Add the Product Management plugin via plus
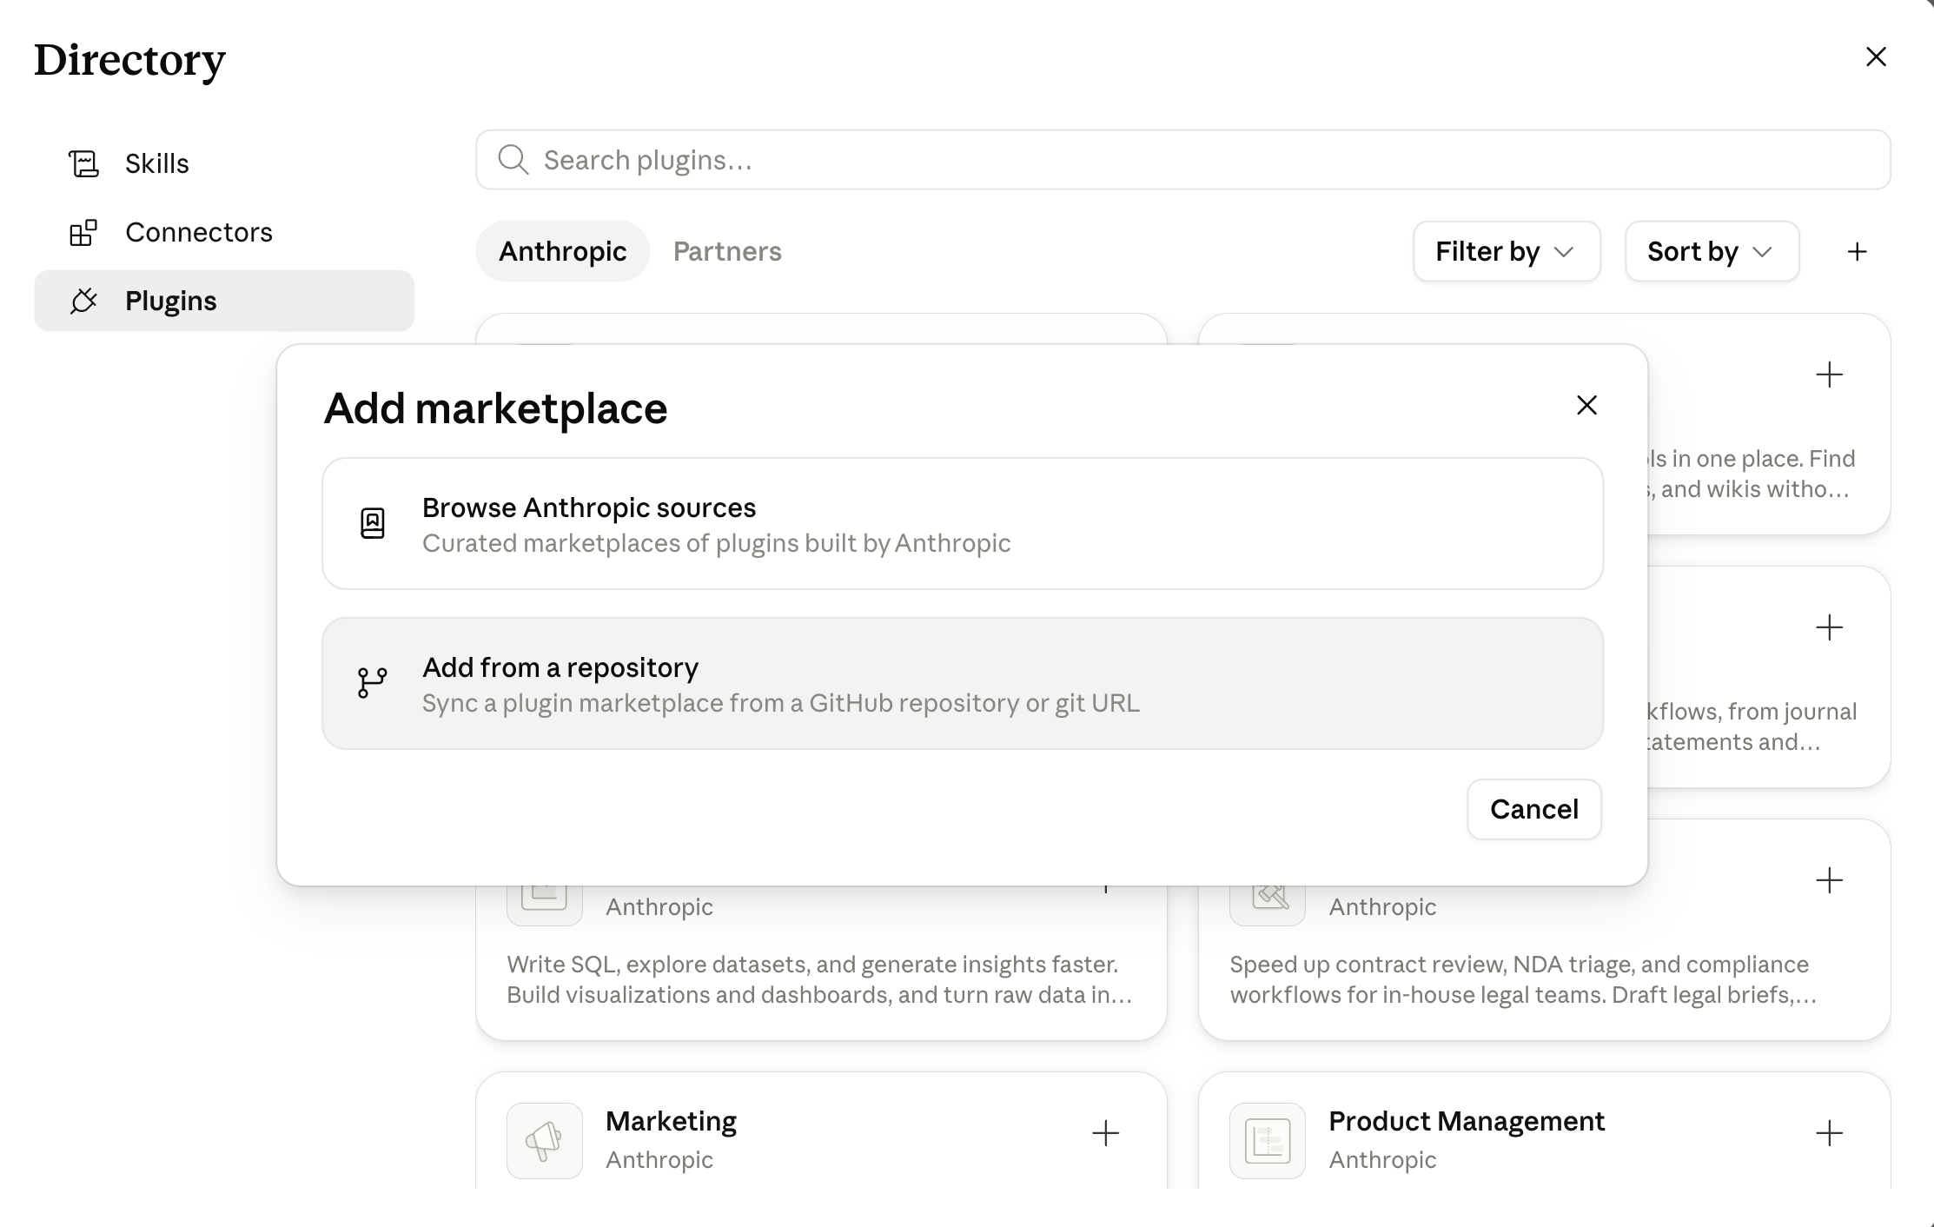The image size is (1934, 1227). [x=1829, y=1133]
